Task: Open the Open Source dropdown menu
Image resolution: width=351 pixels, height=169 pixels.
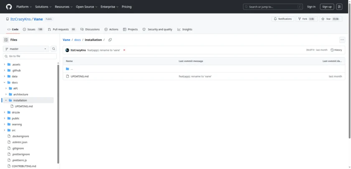Action: coord(86,7)
